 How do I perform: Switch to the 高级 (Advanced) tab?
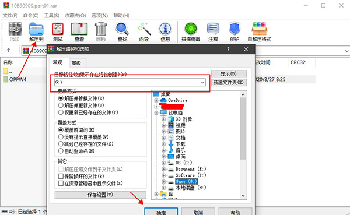click(76, 63)
